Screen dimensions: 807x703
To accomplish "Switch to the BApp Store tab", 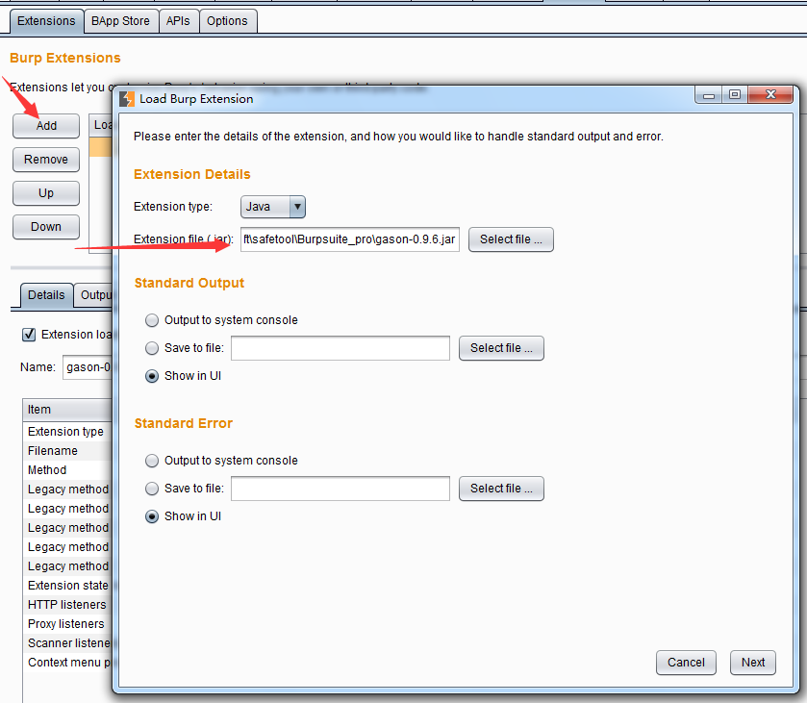I will [x=120, y=20].
